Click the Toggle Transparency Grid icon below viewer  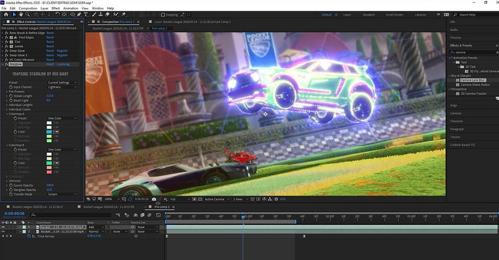click(x=200, y=199)
